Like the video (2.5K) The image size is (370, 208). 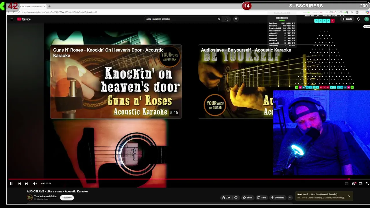tap(226, 198)
